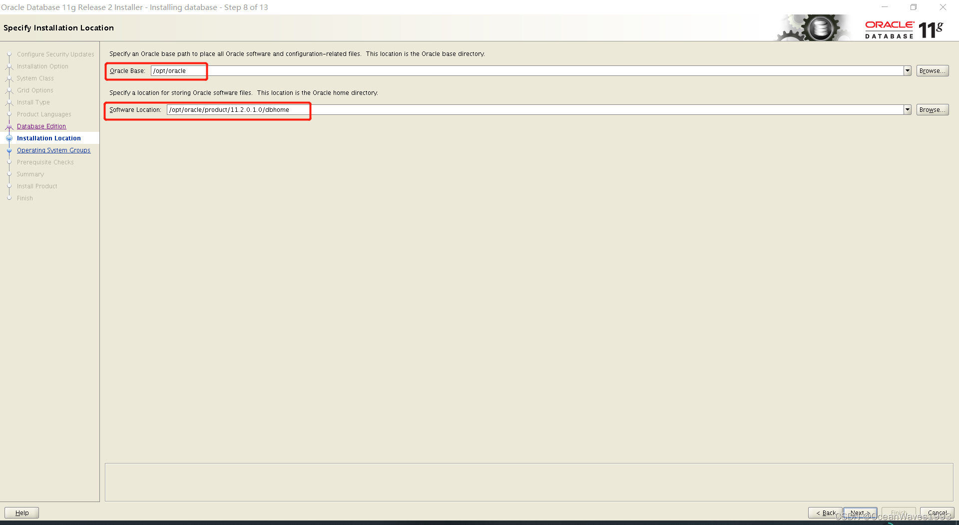
Task: Expand the Software Location dropdown
Action: (908, 110)
